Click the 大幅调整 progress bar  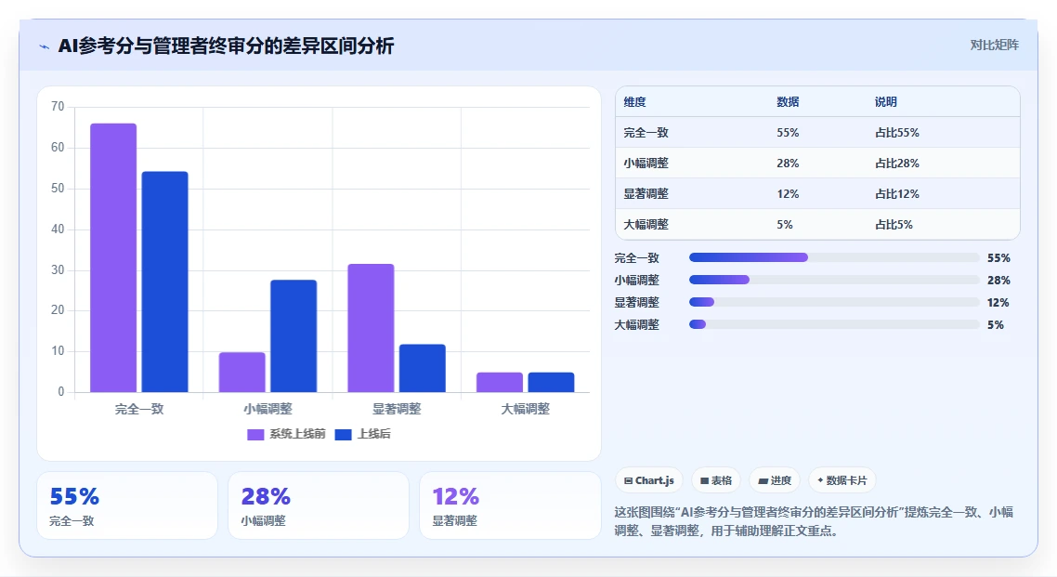click(x=834, y=324)
